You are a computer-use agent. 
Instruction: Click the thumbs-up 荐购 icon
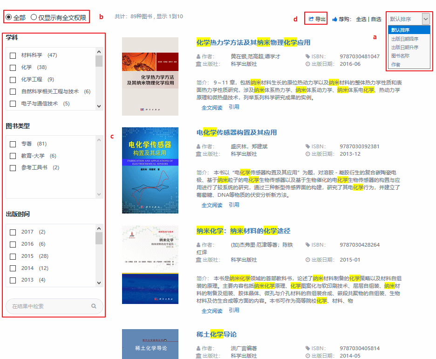point(334,19)
